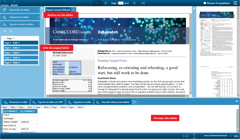This screenshot has height=139, width=240.
Task: Click the export arrow icon after Nouvelle table
Action: tap(135, 102)
